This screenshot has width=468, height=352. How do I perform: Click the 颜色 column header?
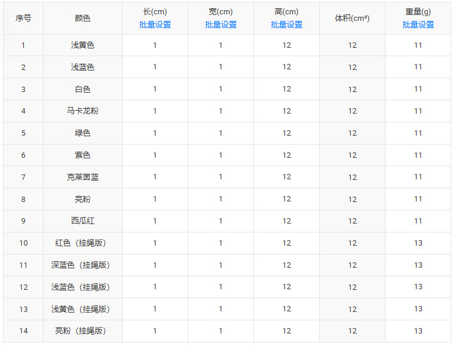(x=82, y=18)
